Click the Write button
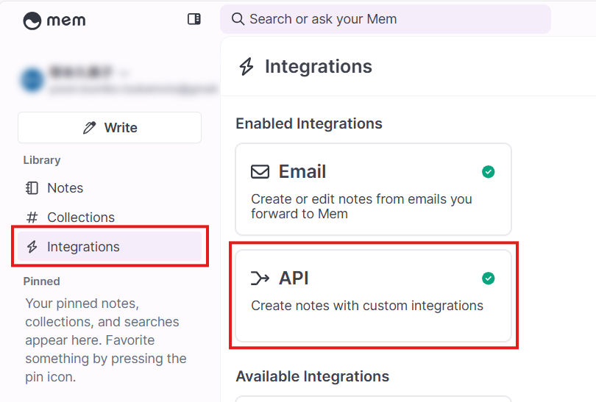This screenshot has width=596, height=402. point(110,128)
